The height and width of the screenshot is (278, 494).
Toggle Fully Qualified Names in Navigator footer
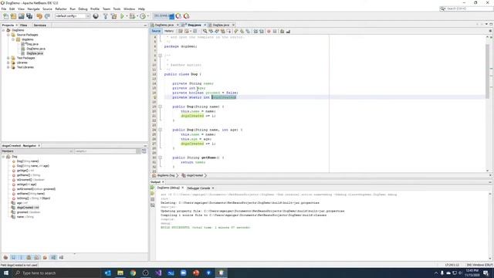pos(45,257)
